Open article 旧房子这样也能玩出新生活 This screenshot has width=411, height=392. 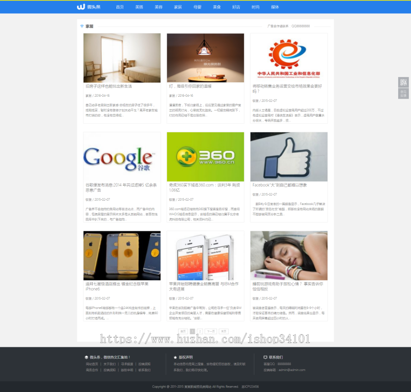pos(109,86)
